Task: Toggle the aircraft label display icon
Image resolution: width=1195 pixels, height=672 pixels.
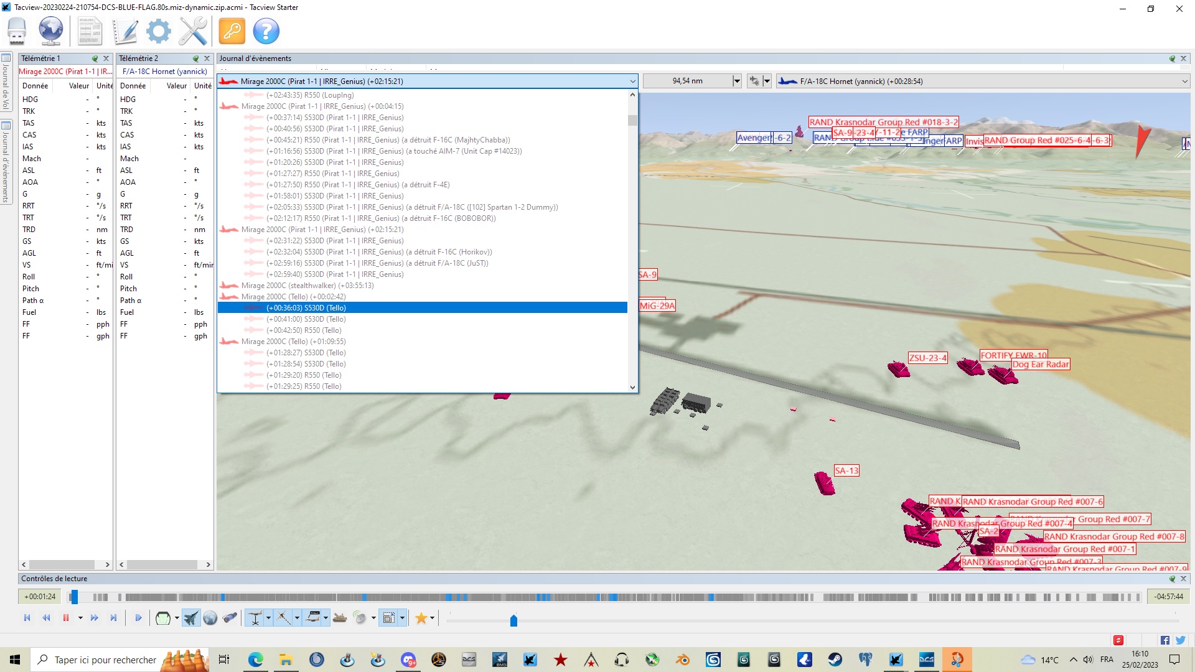Action: click(312, 618)
